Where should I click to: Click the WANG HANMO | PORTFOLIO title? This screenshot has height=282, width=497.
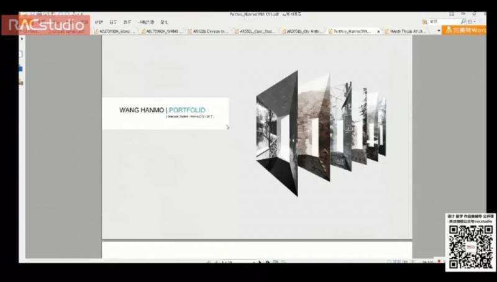[162, 110]
